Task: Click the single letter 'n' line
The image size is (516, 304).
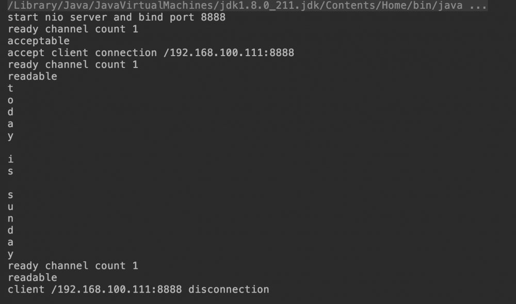Action: pos(10,219)
